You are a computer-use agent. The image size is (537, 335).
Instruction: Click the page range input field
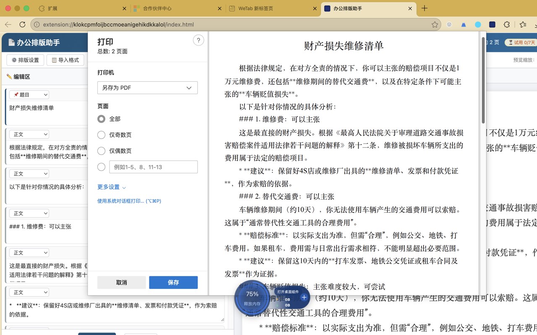click(154, 167)
